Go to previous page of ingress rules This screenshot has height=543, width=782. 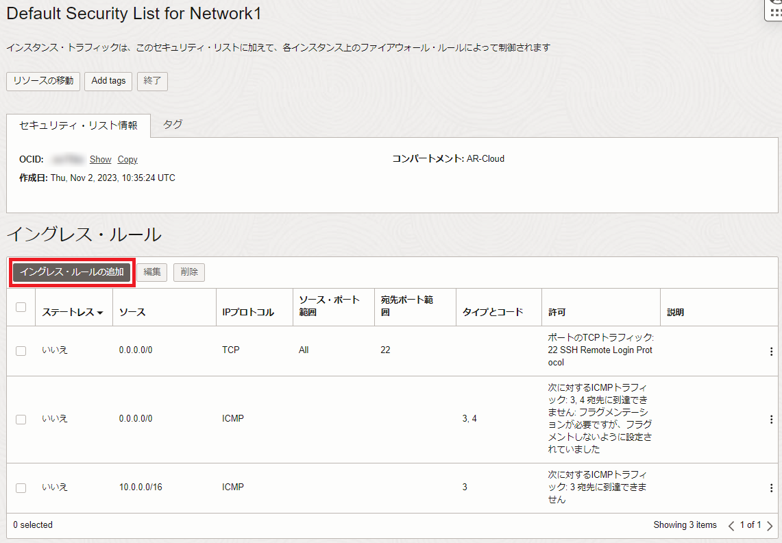(x=731, y=525)
